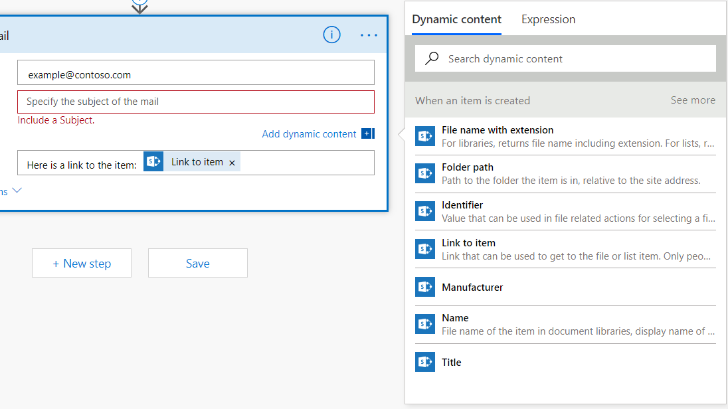The width and height of the screenshot is (728, 409).
Task: Click SharePoint icon beside Title
Action: pos(424,362)
